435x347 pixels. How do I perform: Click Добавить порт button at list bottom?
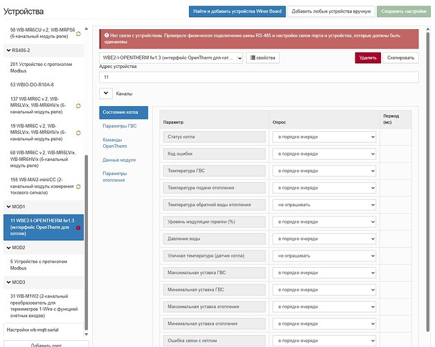point(46,344)
